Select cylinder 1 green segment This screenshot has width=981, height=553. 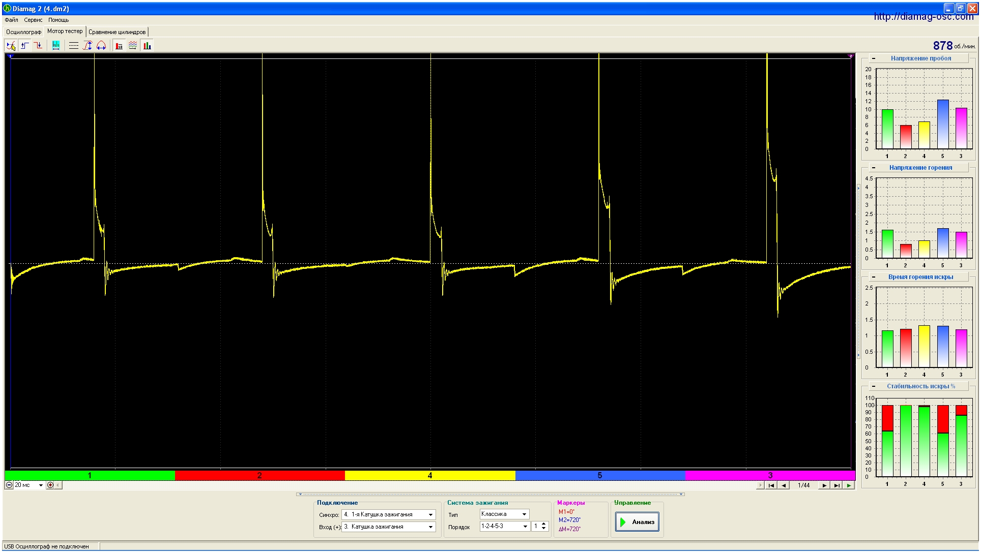point(90,476)
